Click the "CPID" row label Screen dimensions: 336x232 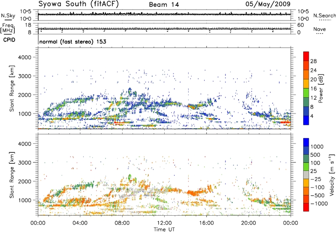click(9, 40)
